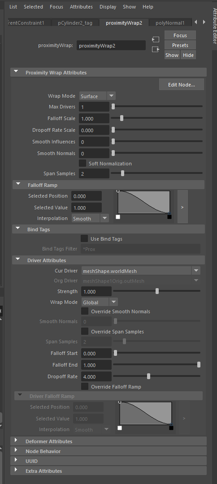Click the Presets button
Image resolution: width=217 pixels, height=484 pixels.
coord(180,45)
